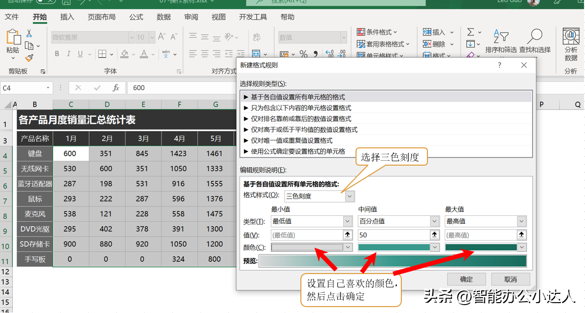Click the 确定 (OK) button
The height and width of the screenshot is (313, 585).
click(x=466, y=279)
